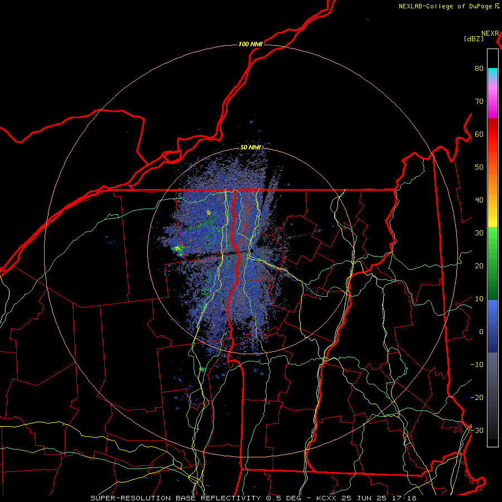Screen dimensions: 502x502
Task: Click the -10 dBZ scale value
Action: click(x=477, y=365)
